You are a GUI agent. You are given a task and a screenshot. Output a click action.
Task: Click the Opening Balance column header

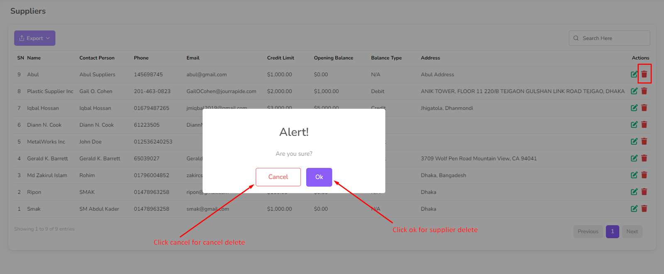(x=333, y=58)
